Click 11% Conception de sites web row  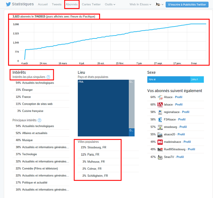point(41,104)
